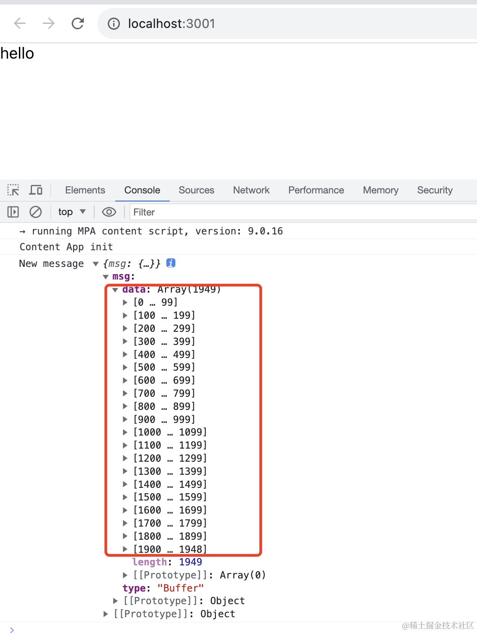The image size is (477, 633).
Task: Click the blue info badge beside msg object
Action: pyautogui.click(x=171, y=263)
